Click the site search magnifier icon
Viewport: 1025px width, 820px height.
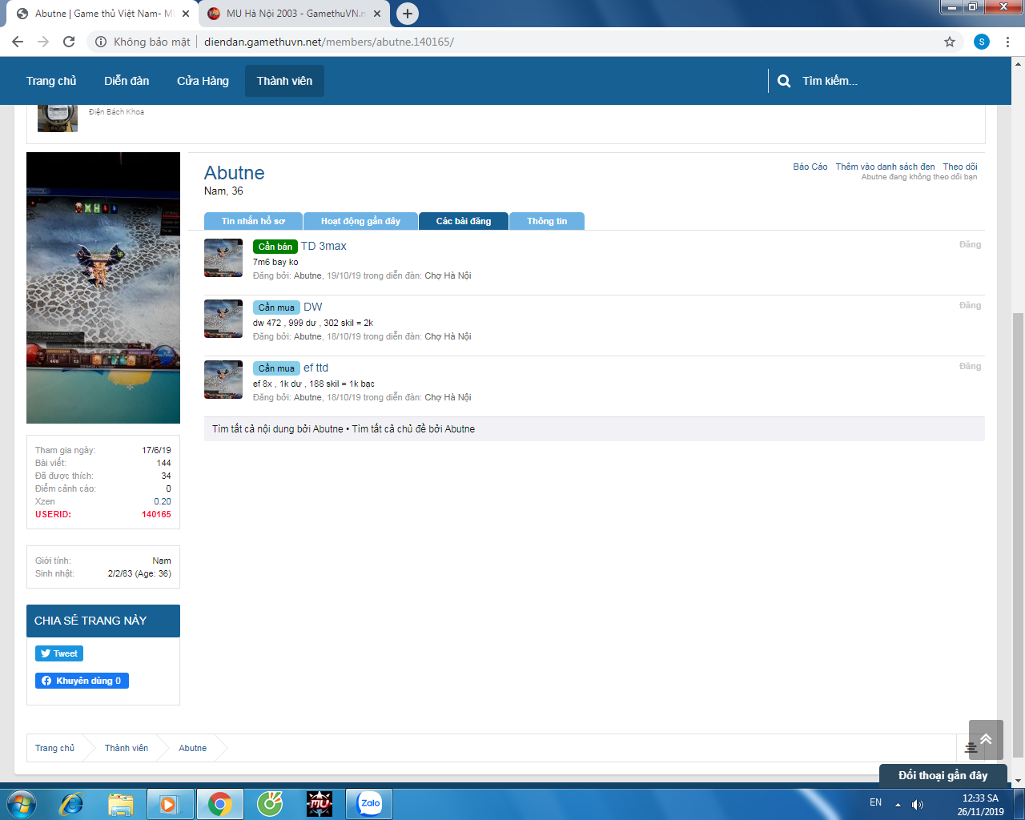tap(784, 81)
